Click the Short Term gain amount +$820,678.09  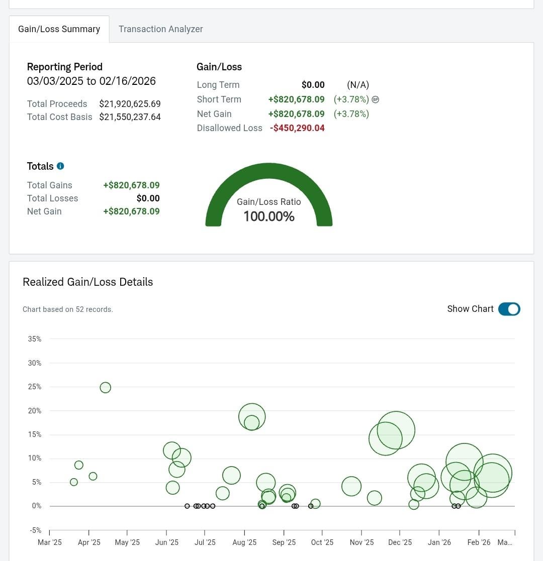point(296,99)
